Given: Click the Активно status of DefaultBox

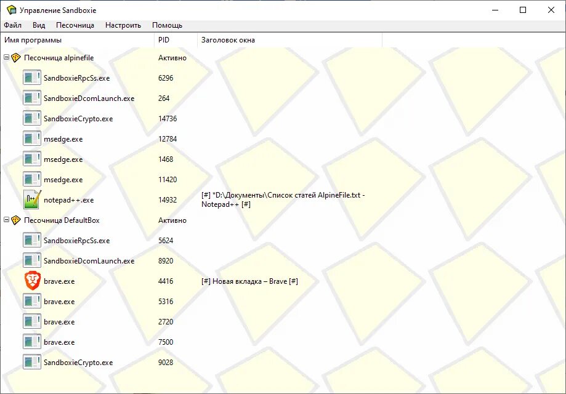Looking at the screenshot, I should [172, 220].
